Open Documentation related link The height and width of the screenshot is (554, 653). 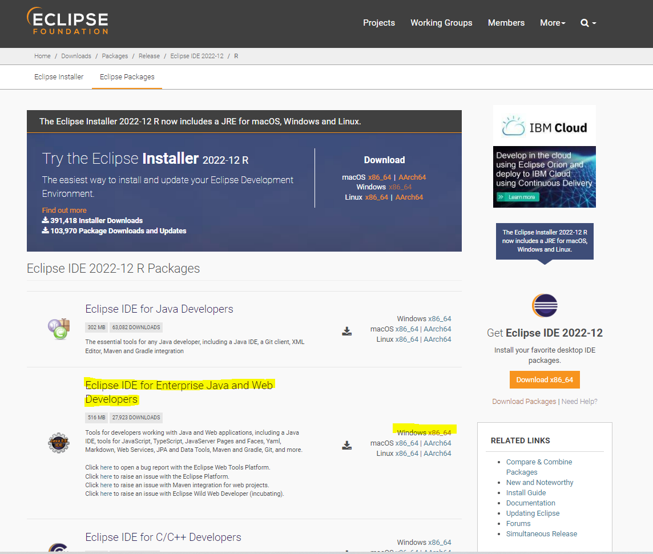point(531,503)
